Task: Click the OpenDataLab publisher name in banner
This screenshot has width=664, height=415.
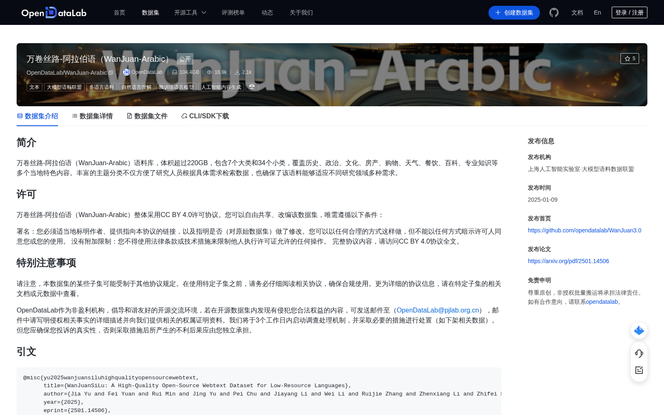Action: click(x=147, y=72)
